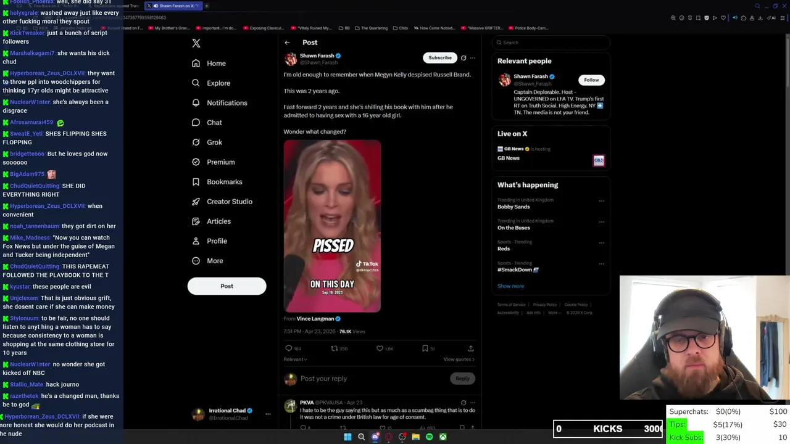Open the Bobby Sands trending topic

pos(513,207)
